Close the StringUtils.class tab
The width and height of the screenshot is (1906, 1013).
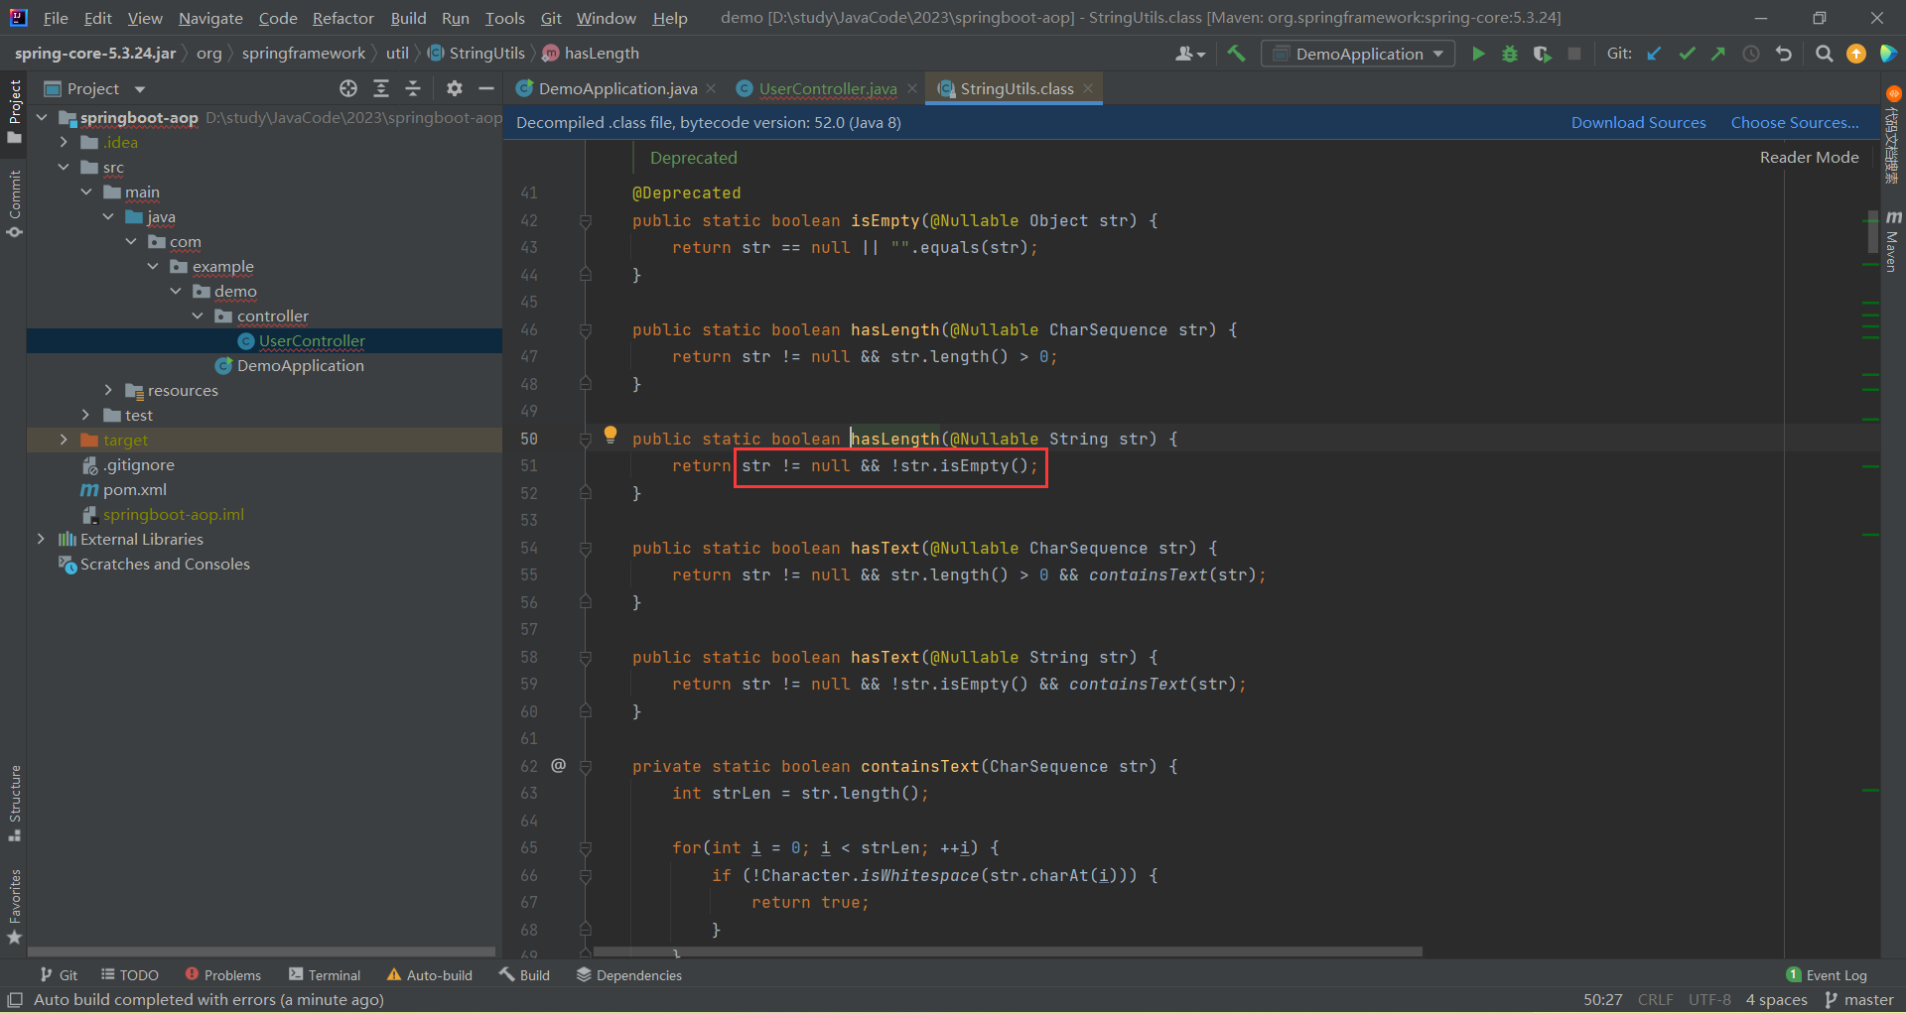1089,88
